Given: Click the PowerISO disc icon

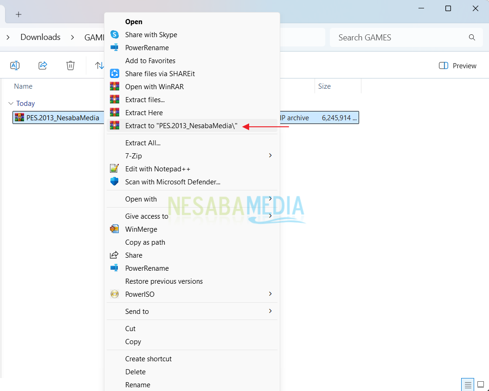Looking at the screenshot, I should click(x=115, y=294).
